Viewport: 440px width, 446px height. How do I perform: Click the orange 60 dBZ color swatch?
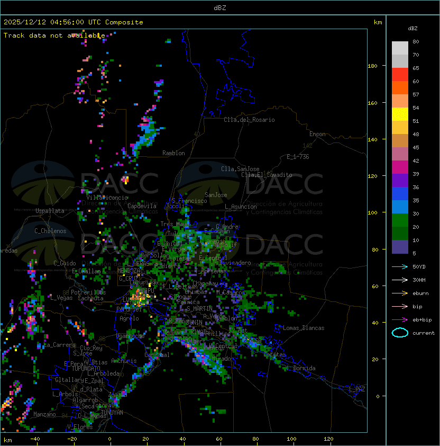(x=400, y=88)
